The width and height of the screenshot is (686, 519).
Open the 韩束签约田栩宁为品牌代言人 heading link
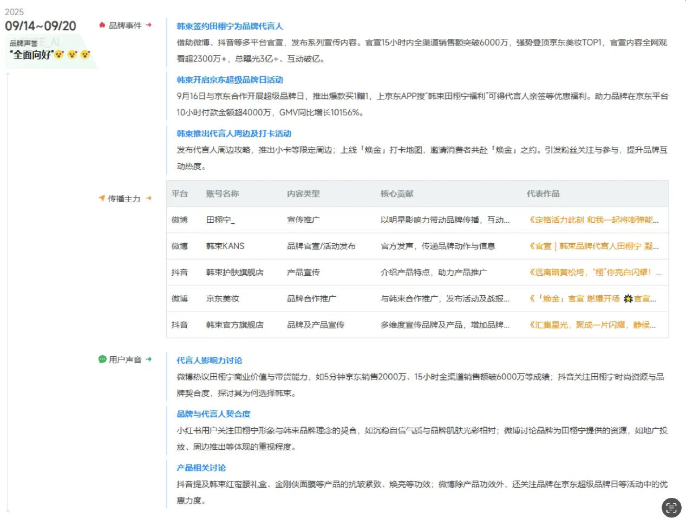(x=230, y=26)
